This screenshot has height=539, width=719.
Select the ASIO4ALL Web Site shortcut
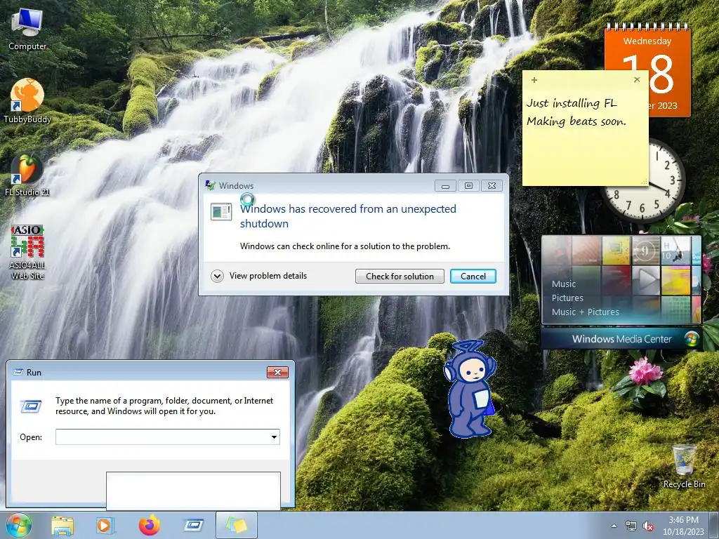27,252
